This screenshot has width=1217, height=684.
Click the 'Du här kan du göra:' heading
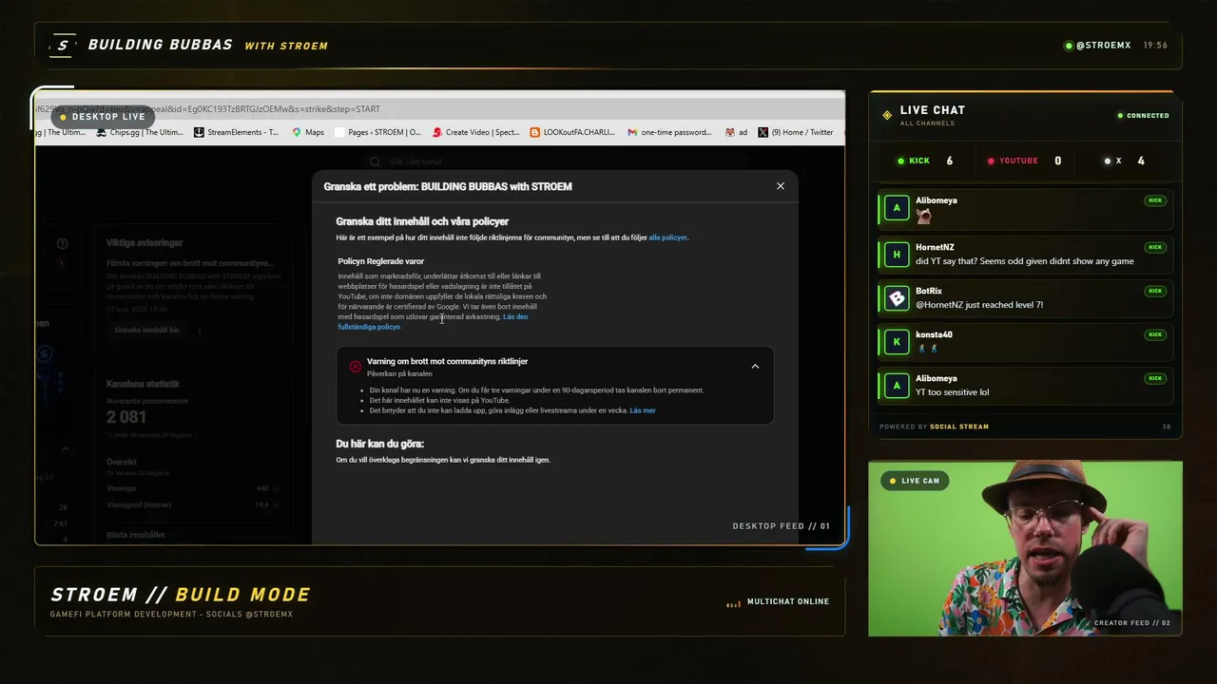379,444
